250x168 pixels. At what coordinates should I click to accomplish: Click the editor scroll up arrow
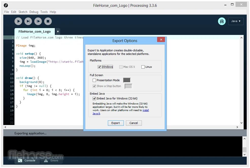pos(241,38)
